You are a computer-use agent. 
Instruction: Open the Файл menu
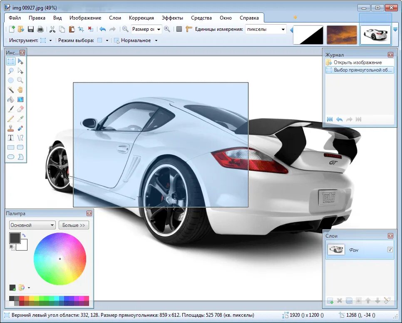15,18
